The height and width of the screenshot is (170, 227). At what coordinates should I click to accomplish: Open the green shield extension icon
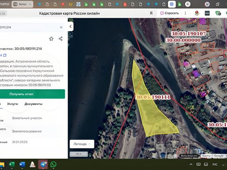[218, 13]
